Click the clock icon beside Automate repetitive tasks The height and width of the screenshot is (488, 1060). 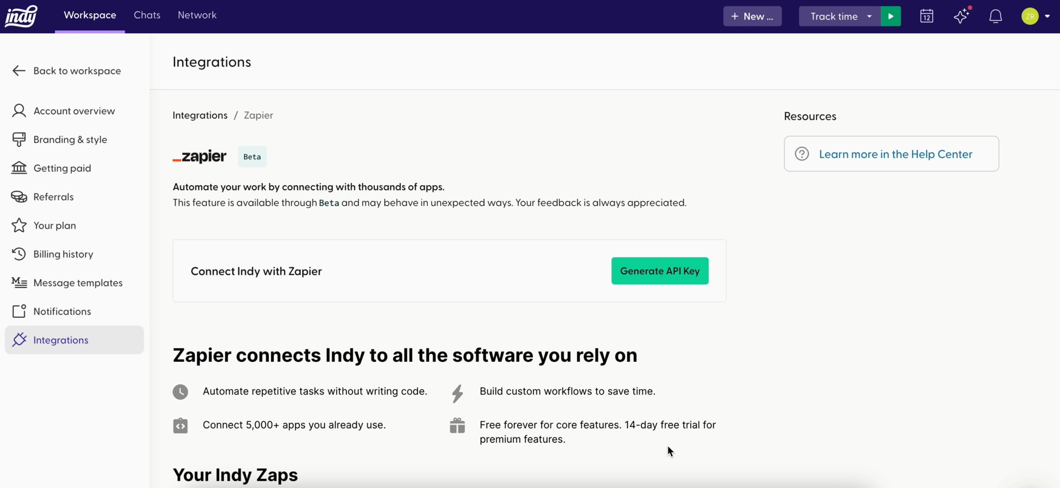tap(180, 392)
